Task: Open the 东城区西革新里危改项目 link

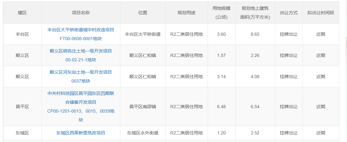Action: tap(81, 133)
